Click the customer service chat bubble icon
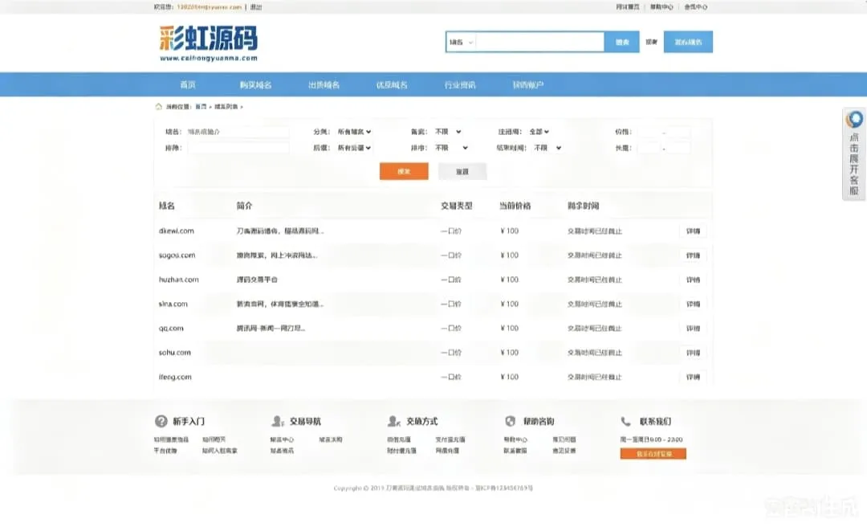 [854, 119]
